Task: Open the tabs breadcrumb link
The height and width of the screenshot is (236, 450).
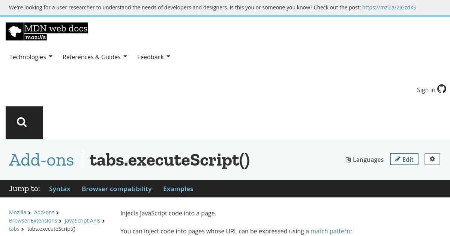Action: tap(14, 229)
